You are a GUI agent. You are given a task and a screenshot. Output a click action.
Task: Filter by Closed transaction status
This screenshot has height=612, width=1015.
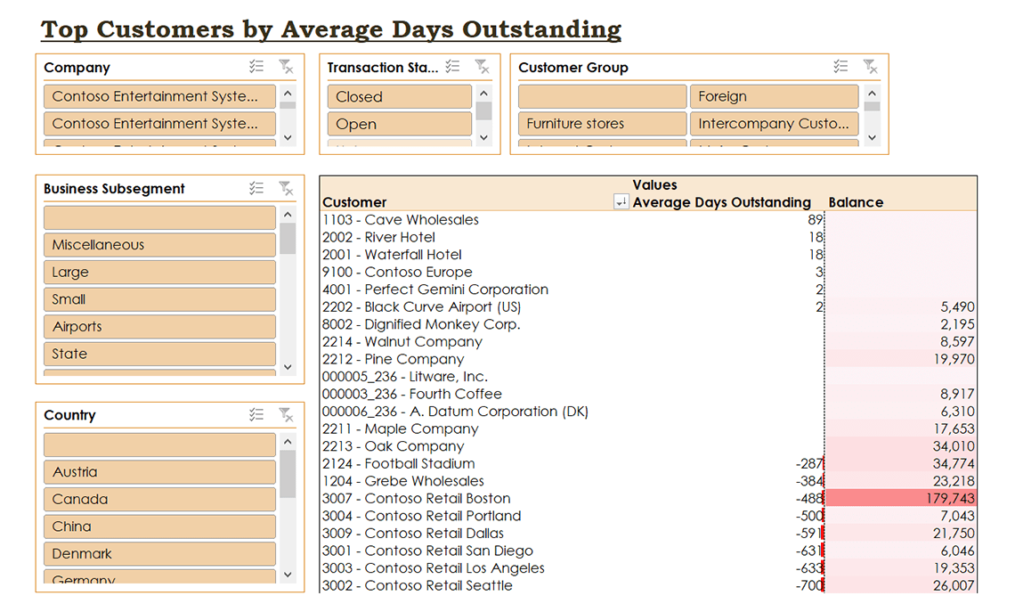[x=400, y=96]
